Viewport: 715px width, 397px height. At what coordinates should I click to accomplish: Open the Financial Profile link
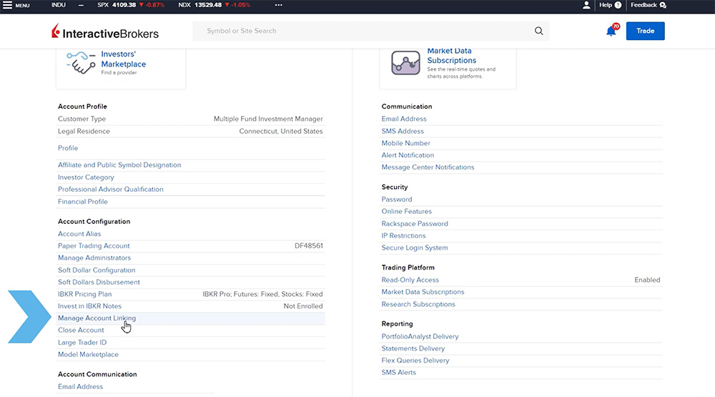83,202
